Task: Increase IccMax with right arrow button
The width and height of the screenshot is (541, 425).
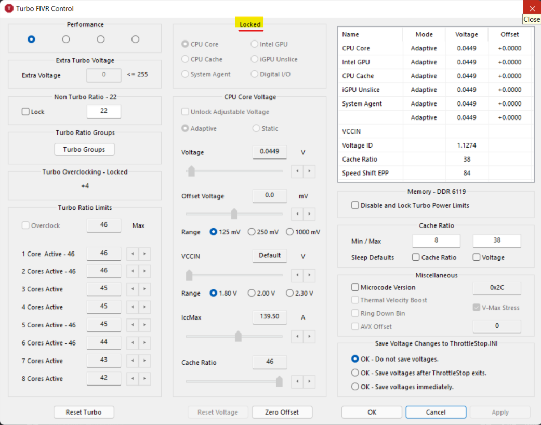Action: (x=310, y=336)
